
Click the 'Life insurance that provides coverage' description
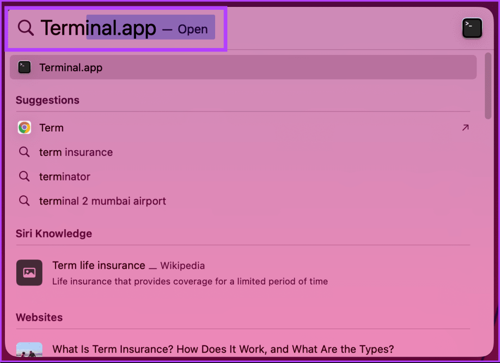(x=190, y=282)
